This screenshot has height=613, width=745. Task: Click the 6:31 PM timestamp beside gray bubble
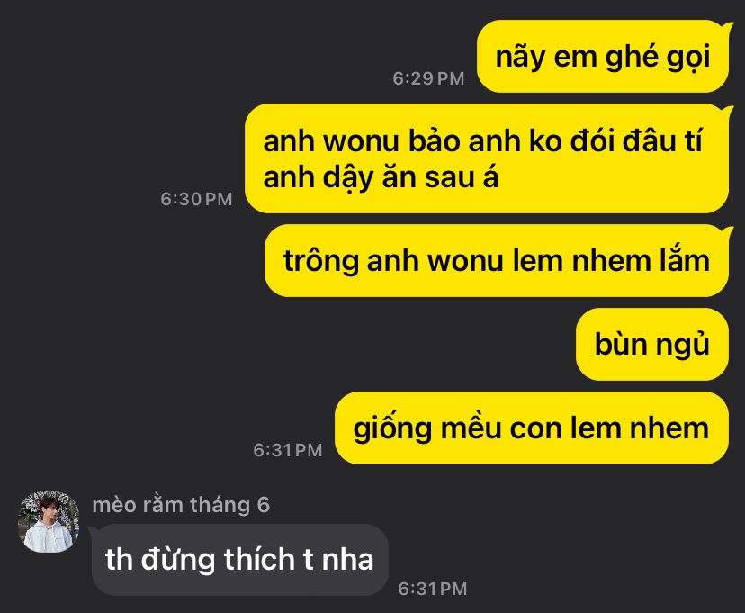433,589
